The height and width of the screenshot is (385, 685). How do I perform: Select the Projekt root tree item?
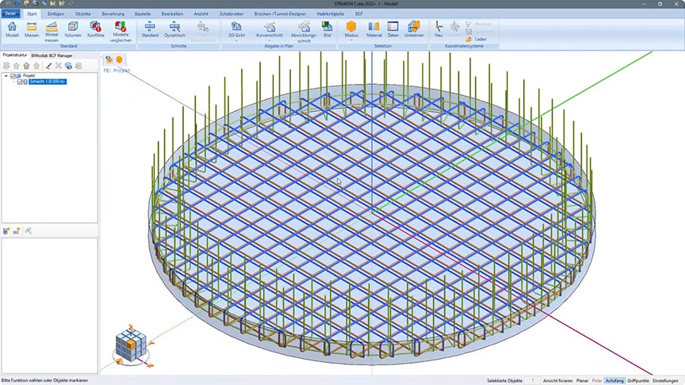click(29, 76)
